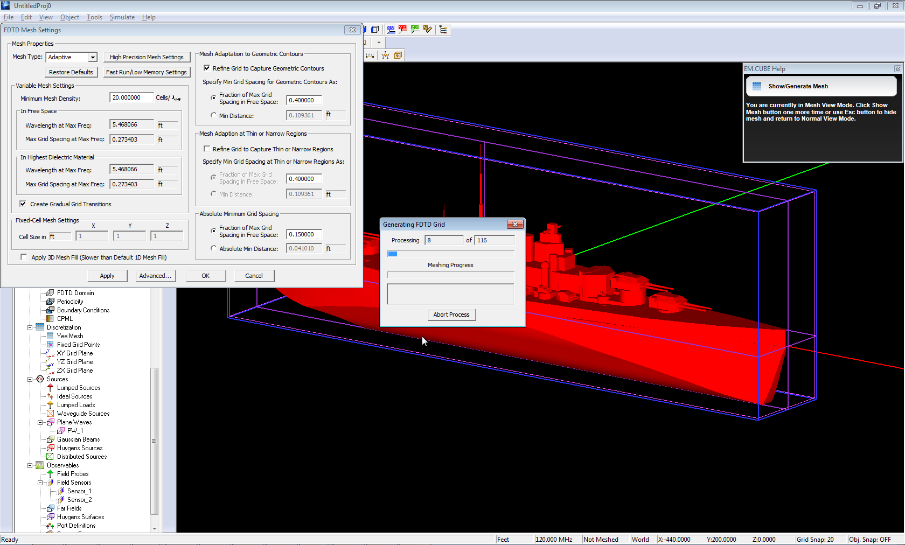This screenshot has height=545, width=905.
Task: Enable Refine Grid to Capture Thin Regions
Action: click(x=207, y=149)
